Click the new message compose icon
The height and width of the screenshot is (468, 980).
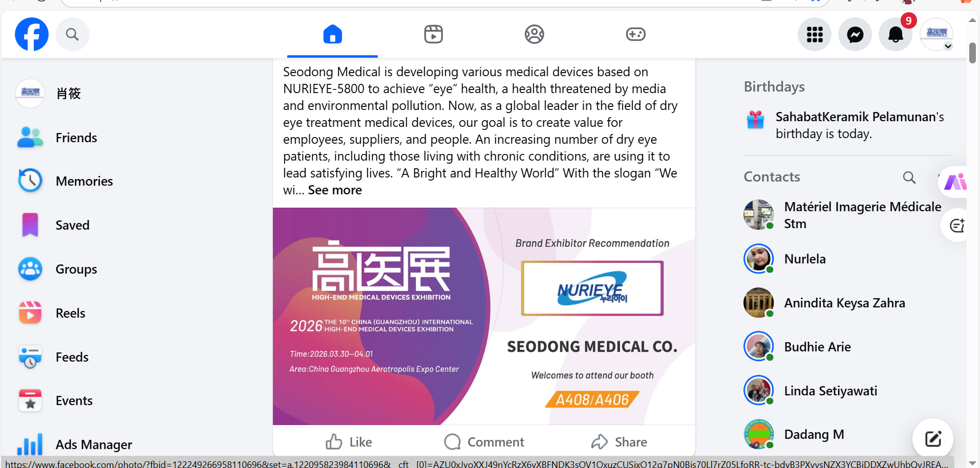click(x=933, y=439)
